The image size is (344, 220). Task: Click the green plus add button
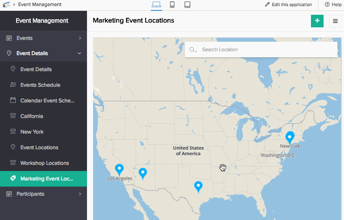coord(317,21)
